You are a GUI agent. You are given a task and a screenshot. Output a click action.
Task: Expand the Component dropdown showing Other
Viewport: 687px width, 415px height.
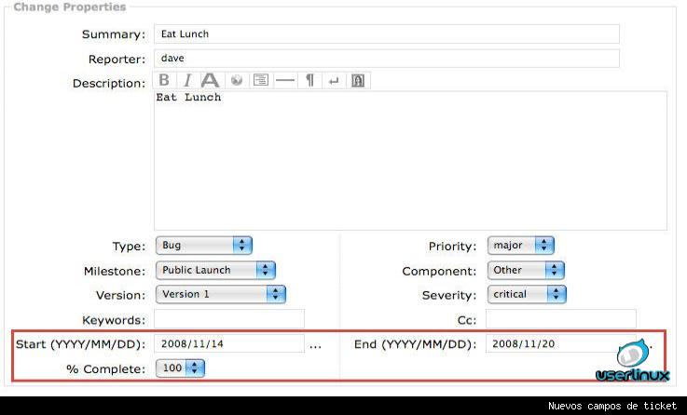[x=526, y=270]
